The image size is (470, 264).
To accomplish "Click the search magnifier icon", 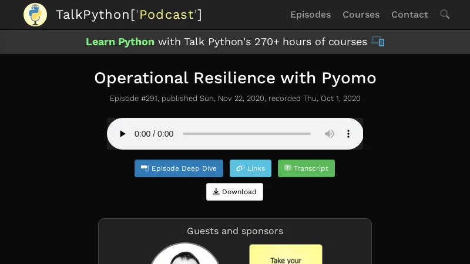I will (x=445, y=14).
